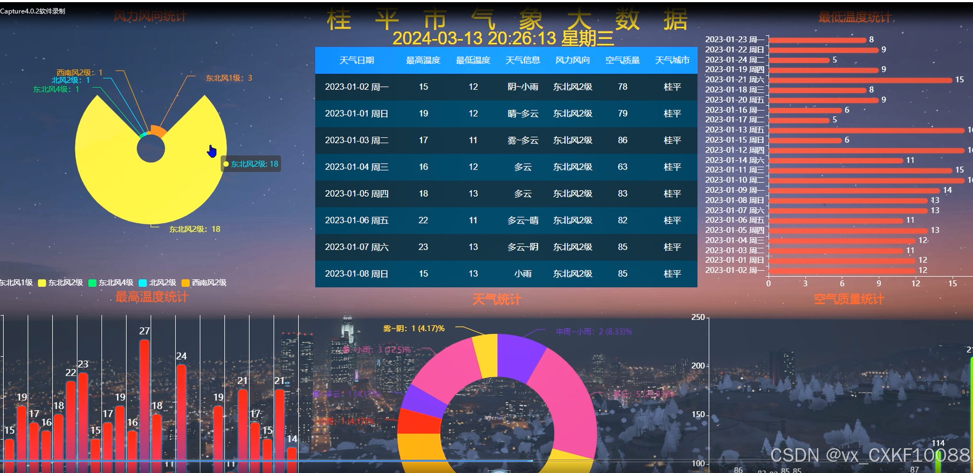Click the 东北风1级: 3 pie label
Viewport: 973px width, 473px height.
coord(229,78)
